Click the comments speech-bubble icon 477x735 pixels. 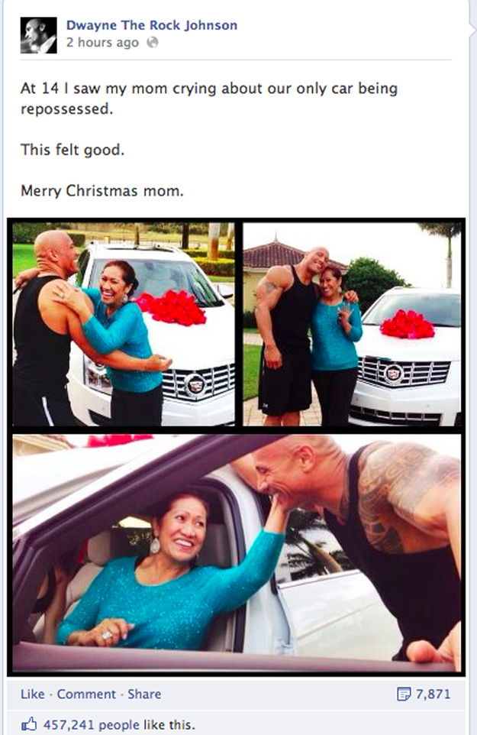pyautogui.click(x=404, y=695)
